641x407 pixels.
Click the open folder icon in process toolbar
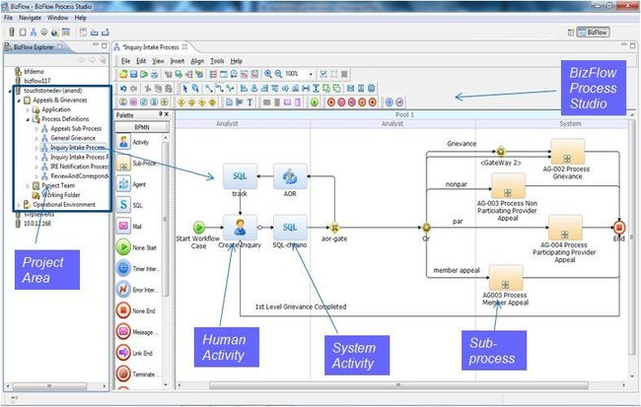pyautogui.click(x=123, y=74)
